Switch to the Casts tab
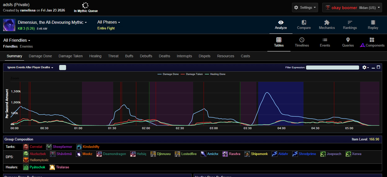Image resolution: width=387 pixels, height=177 pixels. pos(246,56)
